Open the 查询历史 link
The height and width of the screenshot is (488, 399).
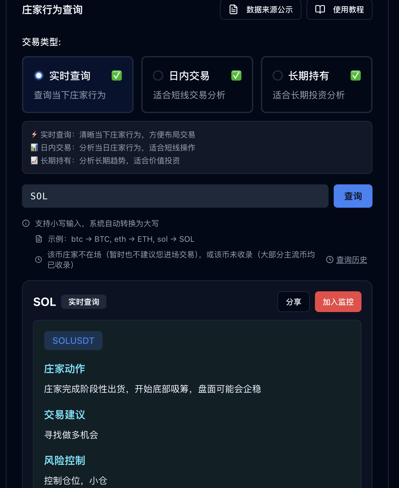[x=351, y=260]
